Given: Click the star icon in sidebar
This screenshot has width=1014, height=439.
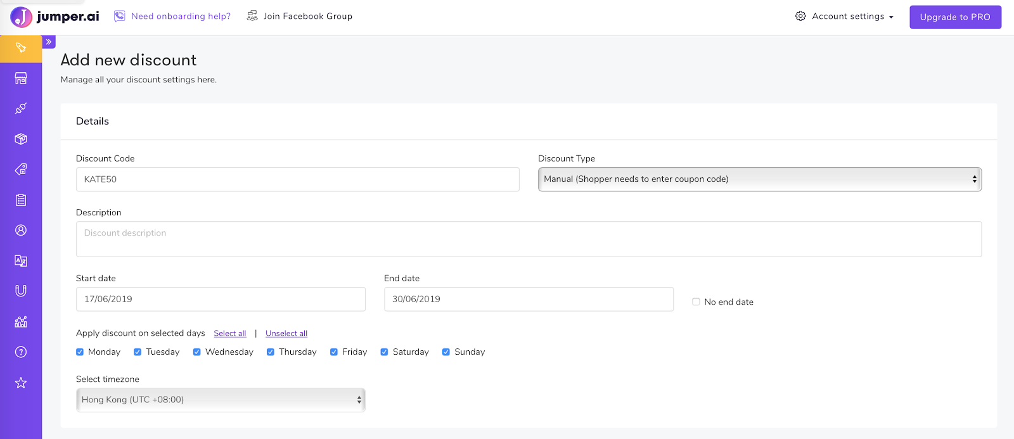Looking at the screenshot, I should pyautogui.click(x=21, y=383).
